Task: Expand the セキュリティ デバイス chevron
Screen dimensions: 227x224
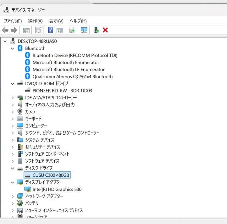Action: coord(13,147)
